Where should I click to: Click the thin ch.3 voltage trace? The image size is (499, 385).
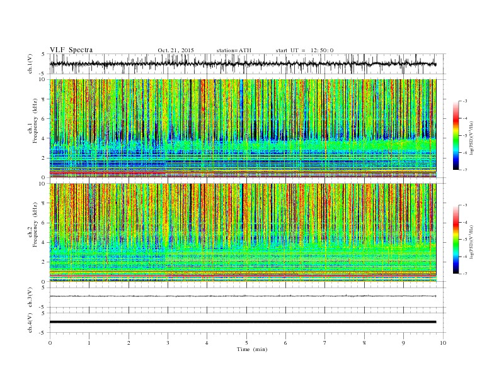pos(243,296)
